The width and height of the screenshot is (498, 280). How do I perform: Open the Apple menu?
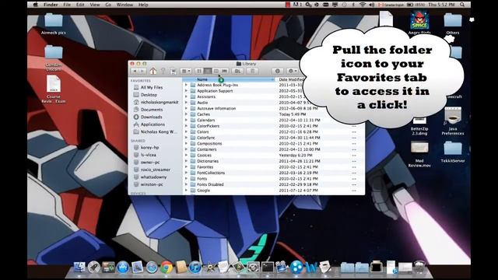(x=36, y=5)
